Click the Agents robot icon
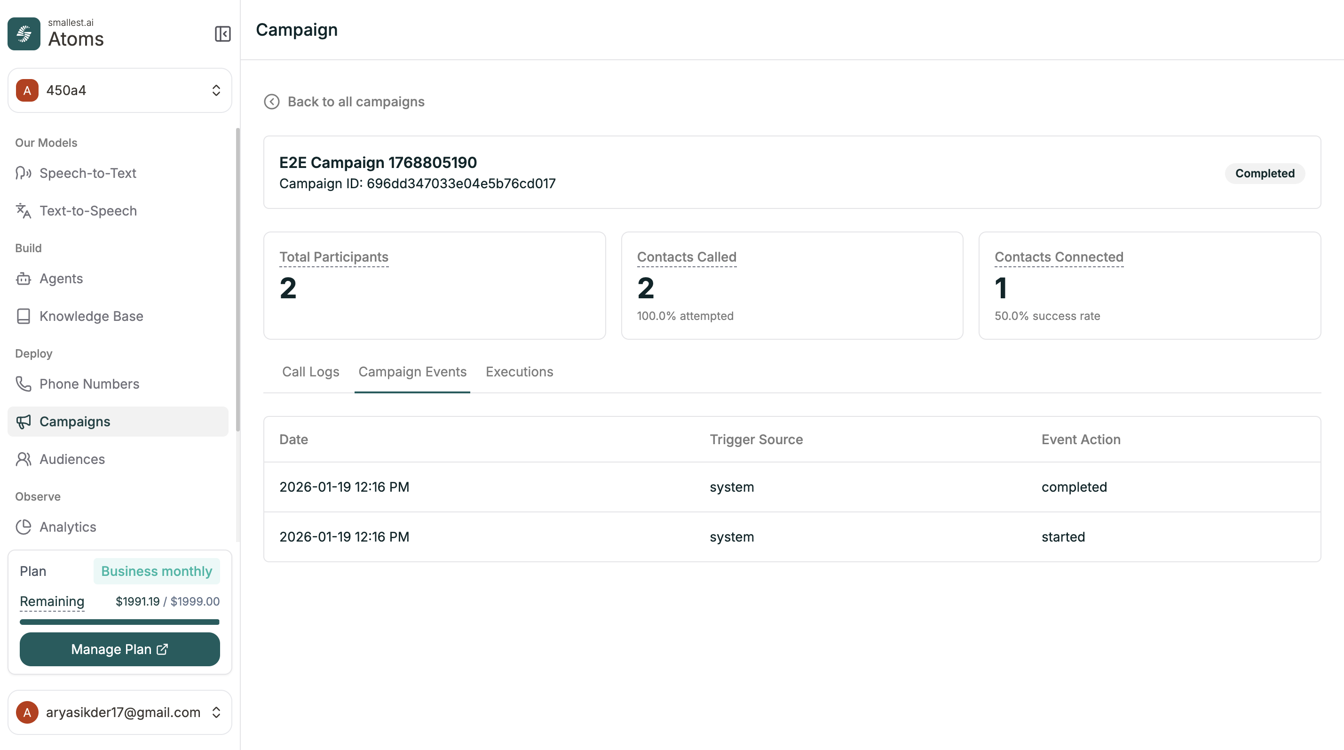 click(x=23, y=279)
